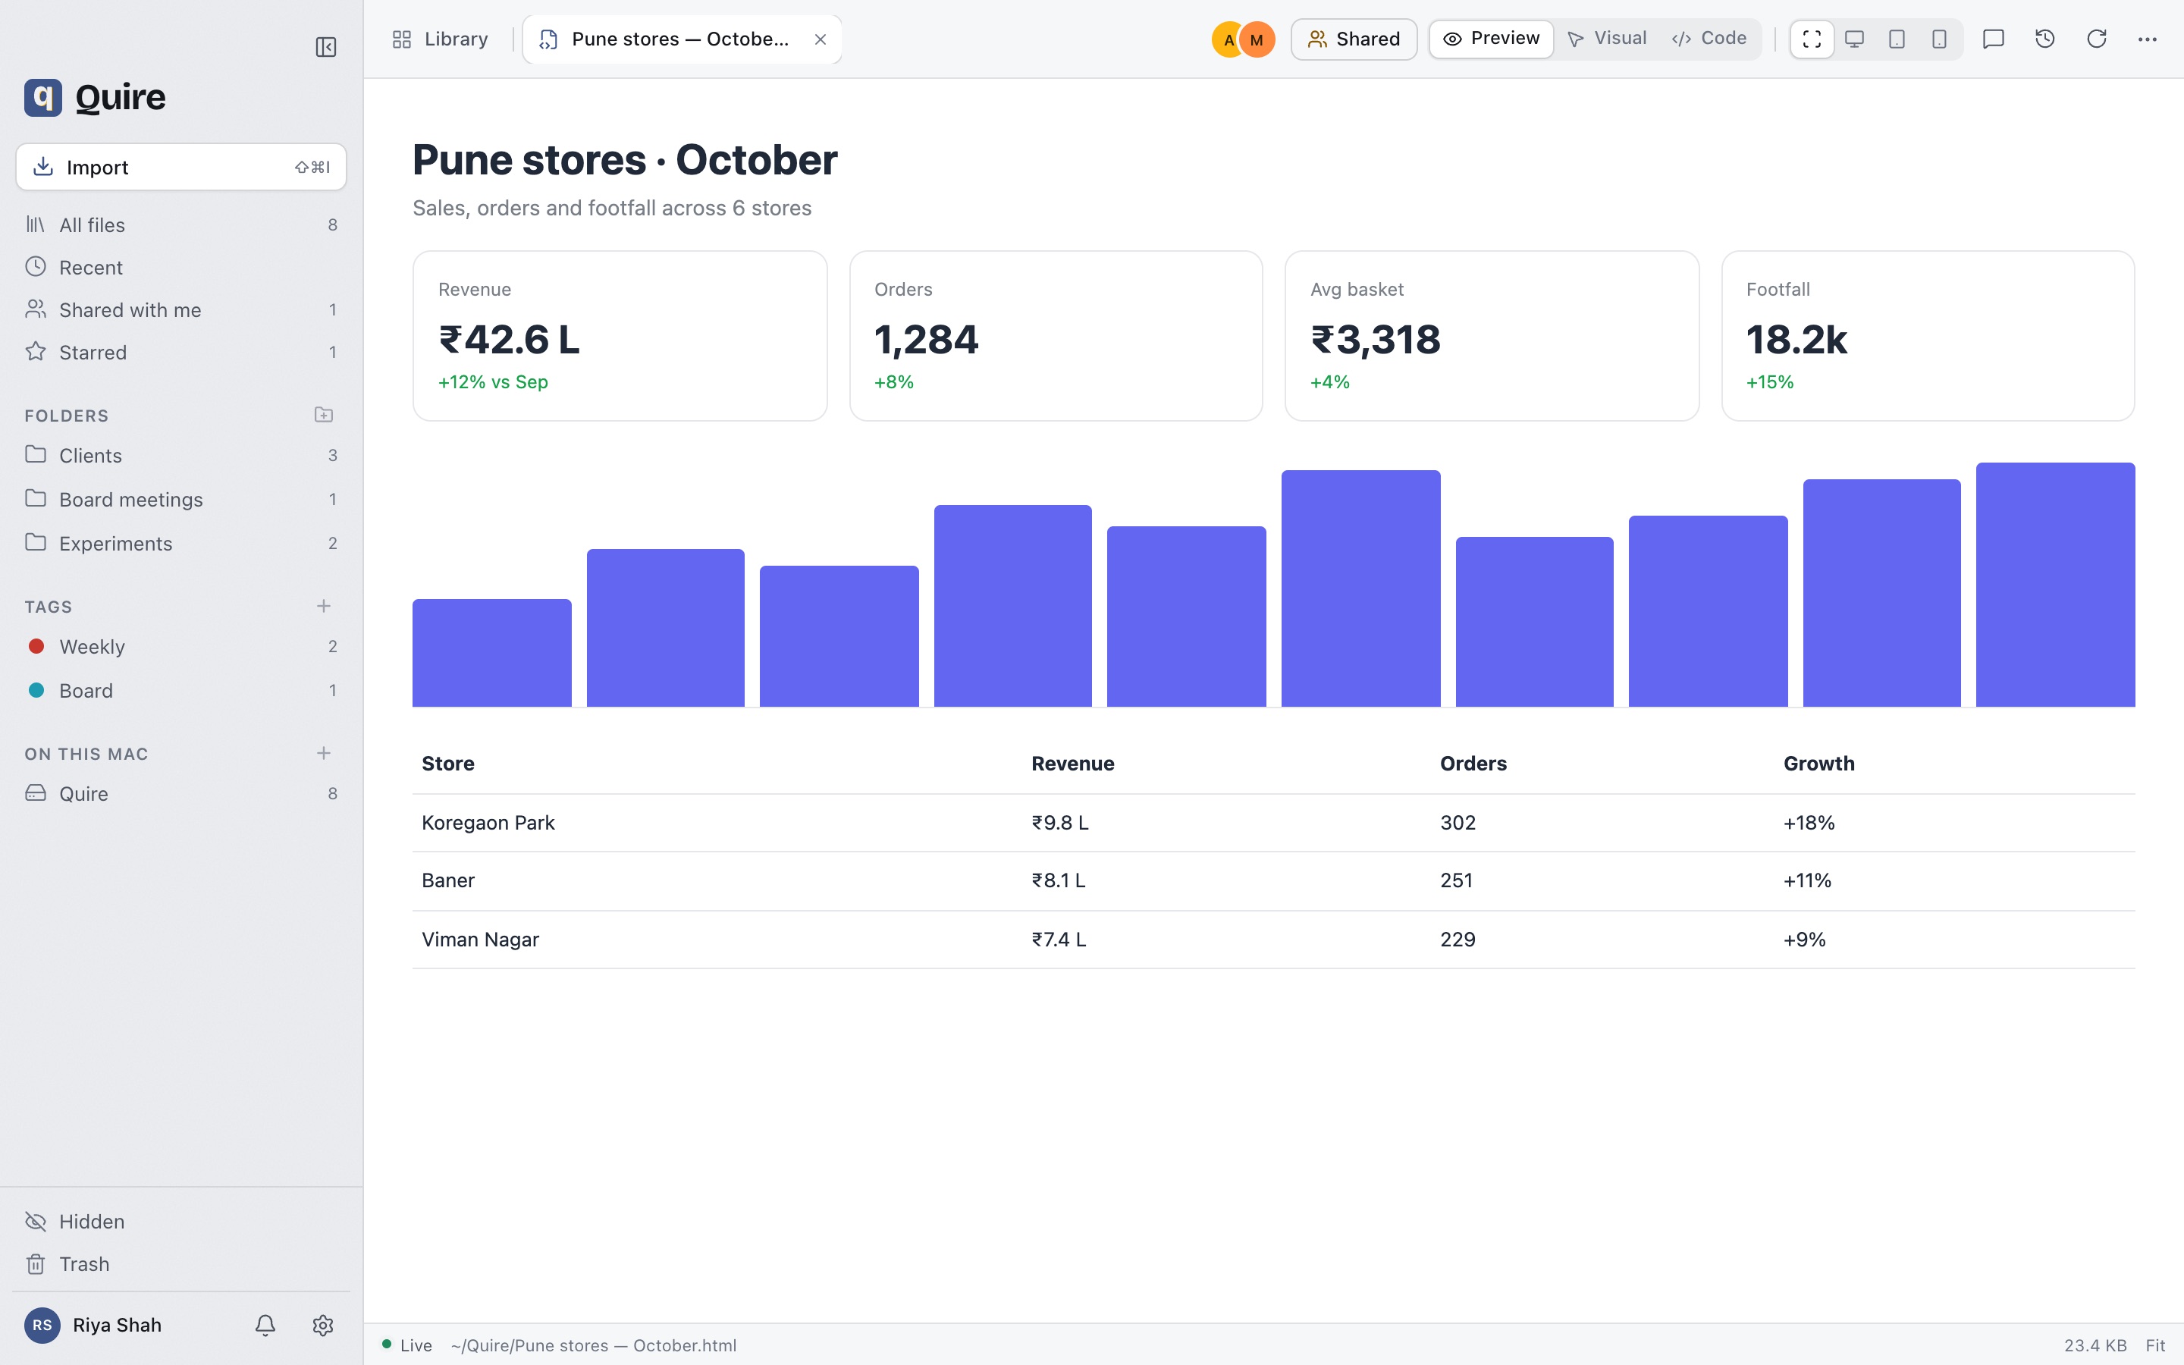Open Riya Shah profile
The width and height of the screenshot is (2184, 1365).
tap(94, 1324)
